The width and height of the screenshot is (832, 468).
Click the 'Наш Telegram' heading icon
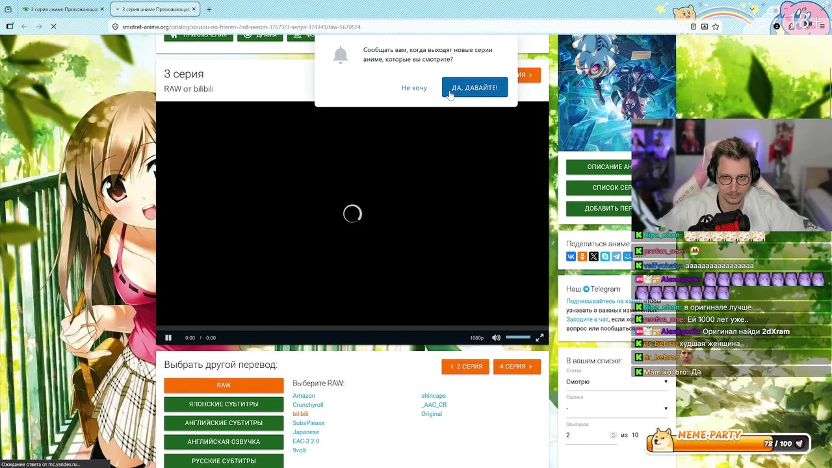click(x=586, y=289)
